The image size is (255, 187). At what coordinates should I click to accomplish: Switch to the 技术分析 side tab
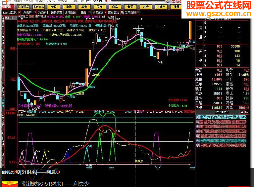[3, 38]
